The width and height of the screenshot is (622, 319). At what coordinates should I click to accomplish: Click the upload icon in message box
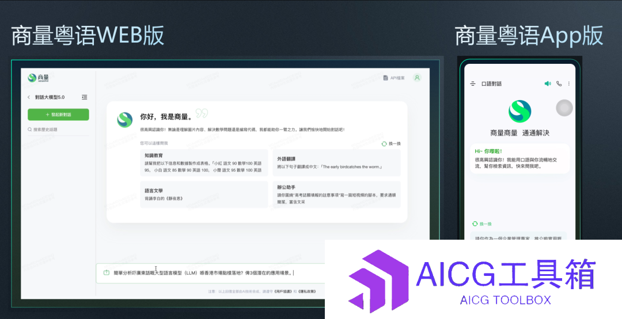(x=107, y=272)
